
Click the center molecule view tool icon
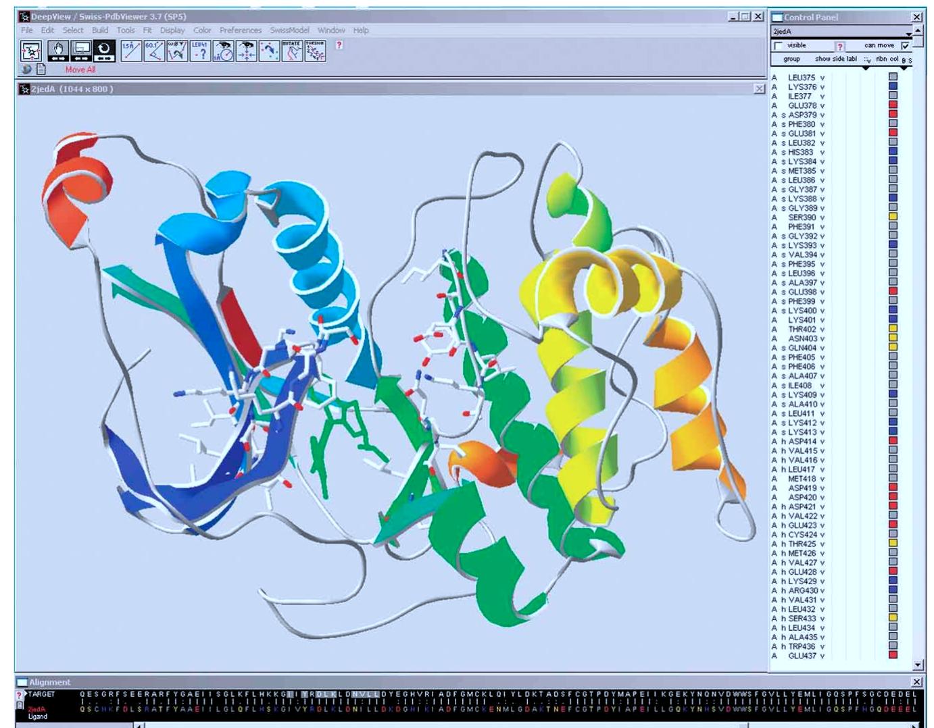tap(31, 51)
